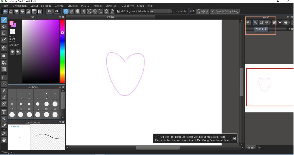Viewport: 294px width, 155px height.
Task: Select the Hand pan tool
Action: [4, 140]
